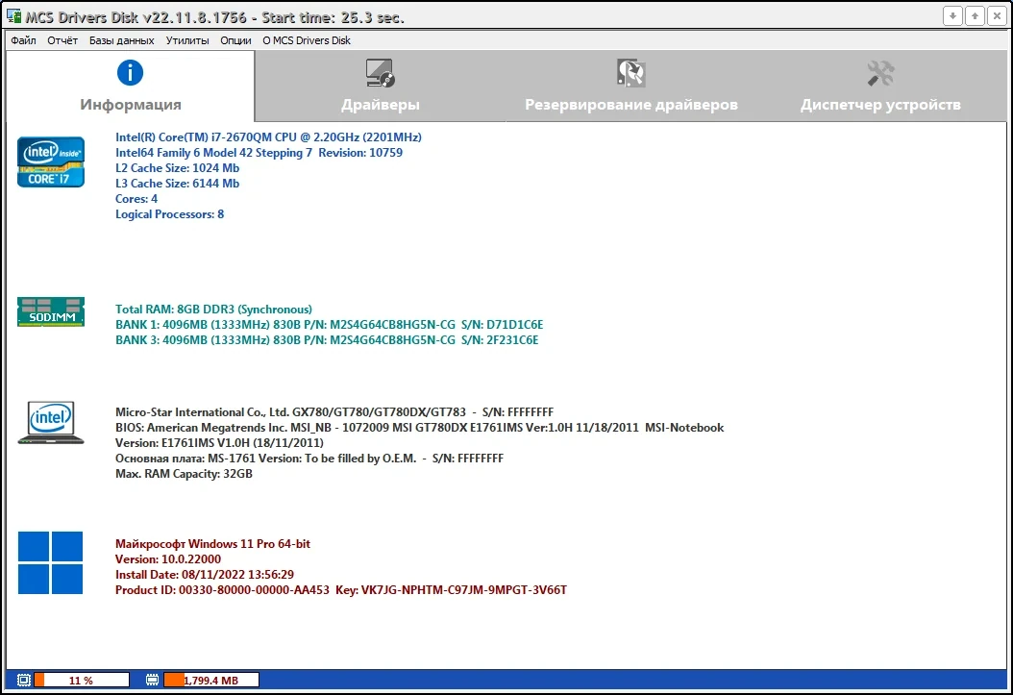Image resolution: width=1013 pixels, height=695 pixels.
Task: Click the driver backup tab icon
Action: point(630,73)
